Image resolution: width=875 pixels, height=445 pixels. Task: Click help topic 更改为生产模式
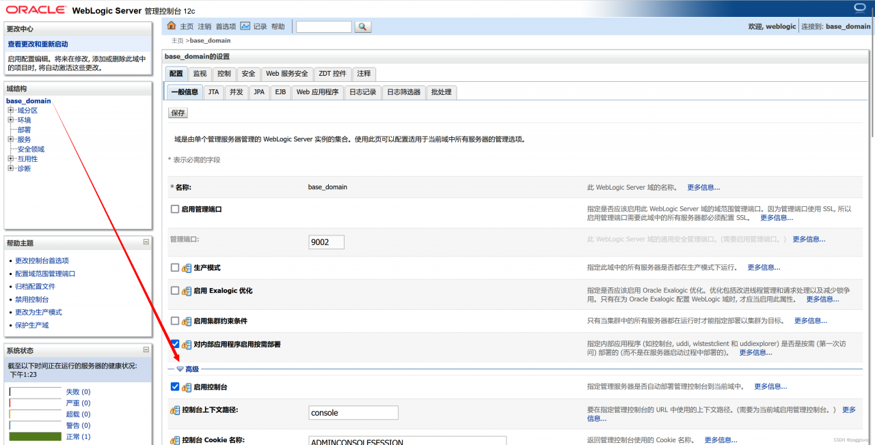(38, 312)
